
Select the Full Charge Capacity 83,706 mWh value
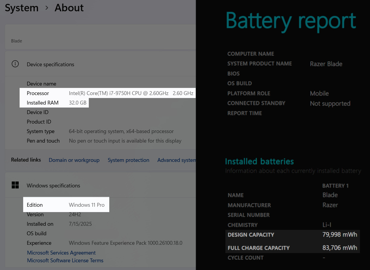click(x=340, y=248)
